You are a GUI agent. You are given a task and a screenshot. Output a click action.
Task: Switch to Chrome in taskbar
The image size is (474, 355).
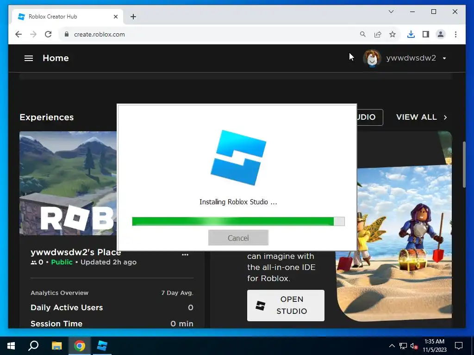click(x=80, y=346)
